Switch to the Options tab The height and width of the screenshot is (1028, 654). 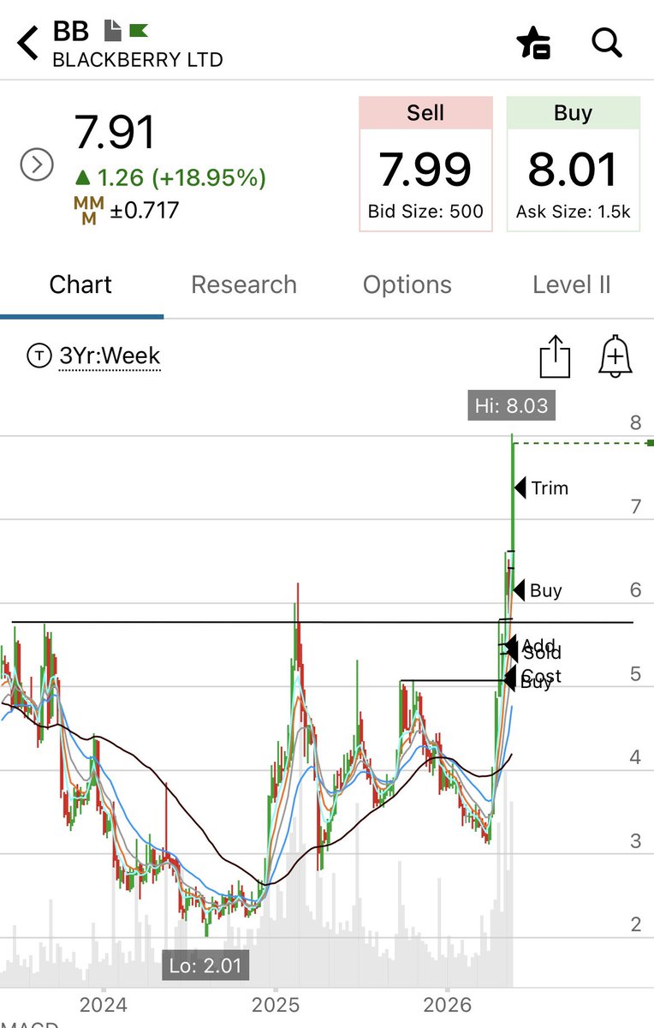407,284
